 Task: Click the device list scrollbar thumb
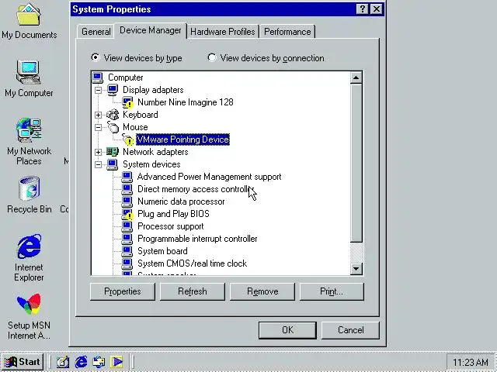point(356,163)
